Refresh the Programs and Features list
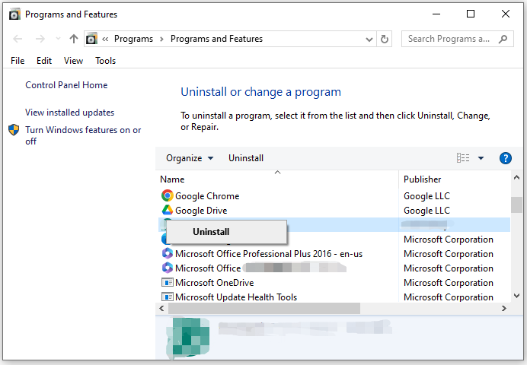527x365 pixels. [385, 40]
